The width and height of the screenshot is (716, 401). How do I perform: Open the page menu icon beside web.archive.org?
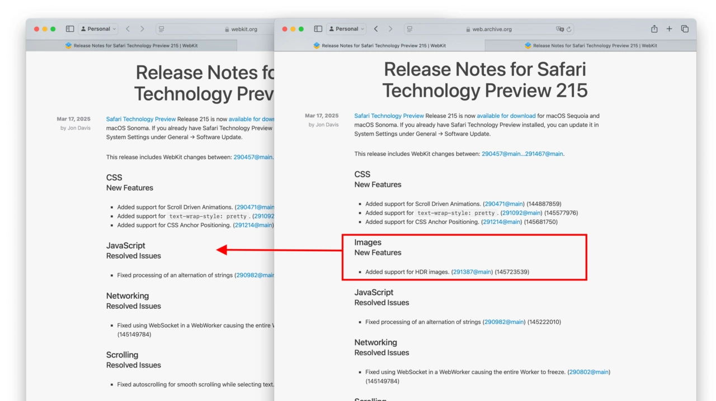409,29
